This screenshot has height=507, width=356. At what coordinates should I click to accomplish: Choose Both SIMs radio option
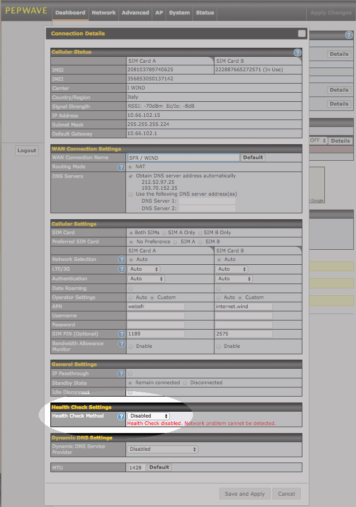tap(131, 233)
